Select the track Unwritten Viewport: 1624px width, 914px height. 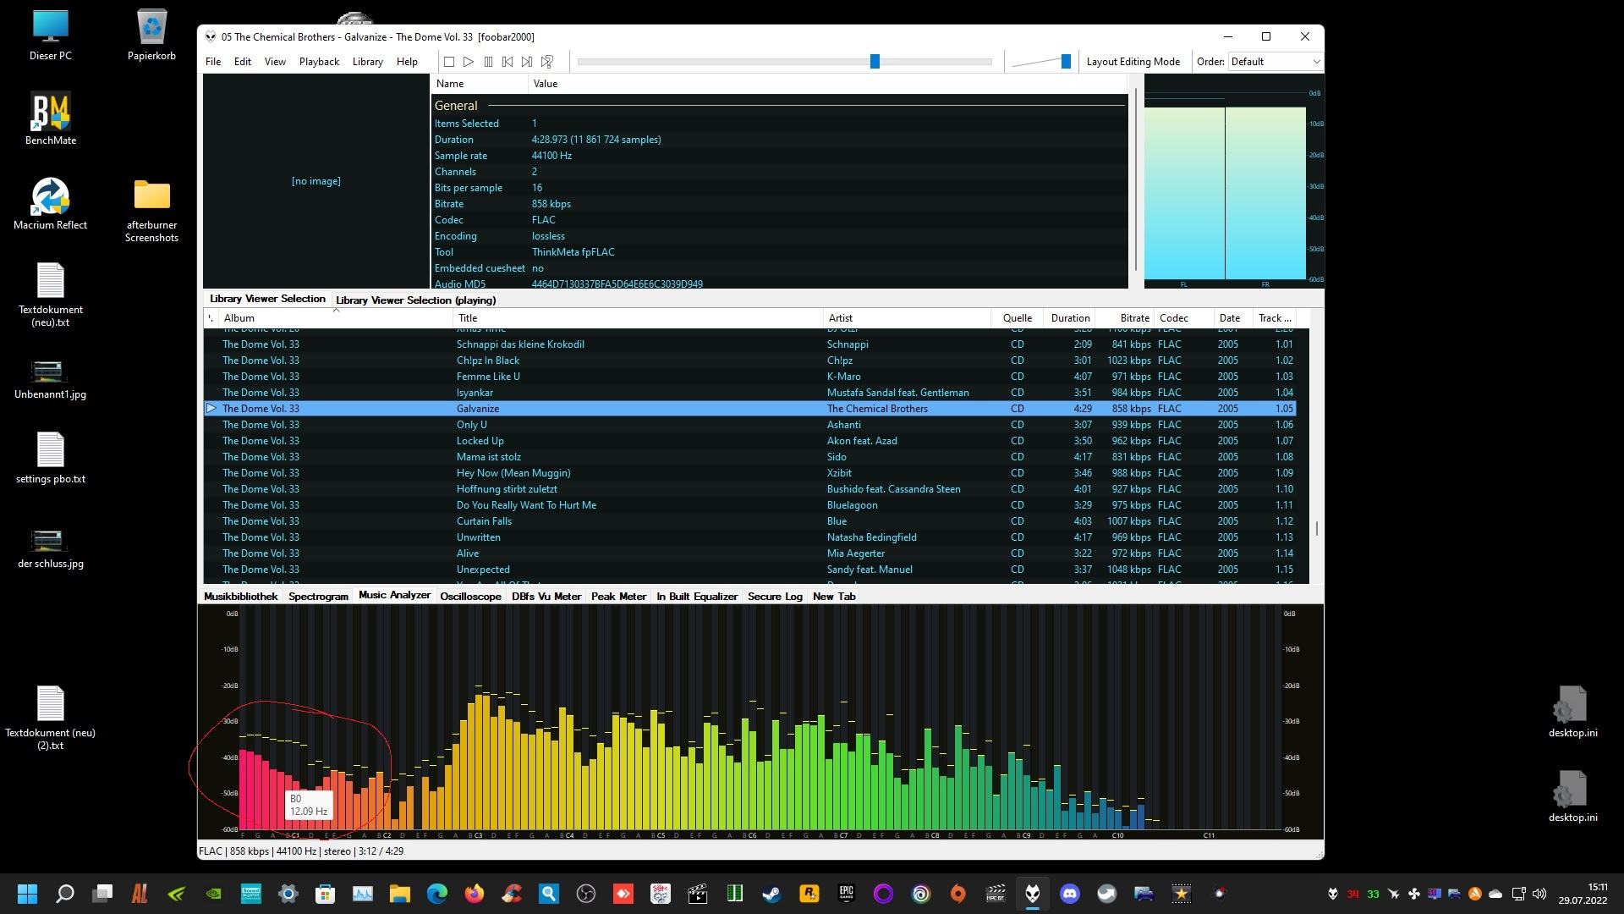click(749, 537)
